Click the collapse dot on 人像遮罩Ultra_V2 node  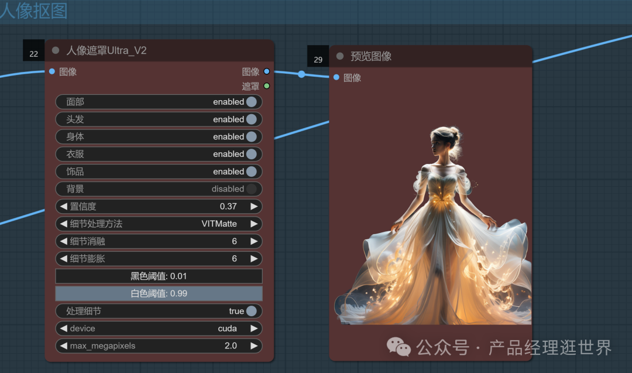point(55,50)
